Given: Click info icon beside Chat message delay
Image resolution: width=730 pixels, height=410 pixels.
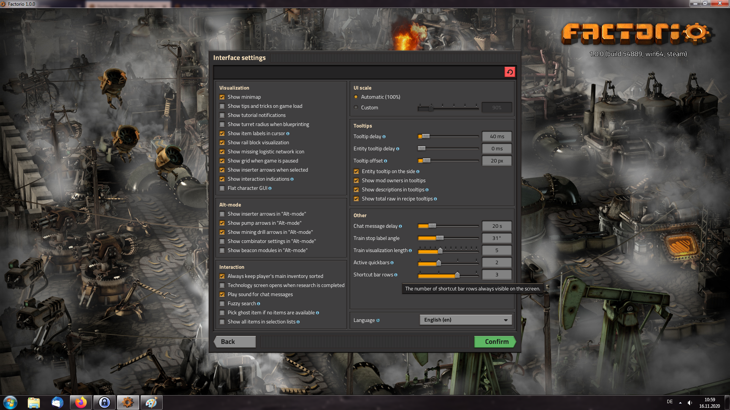Looking at the screenshot, I should 400,226.
